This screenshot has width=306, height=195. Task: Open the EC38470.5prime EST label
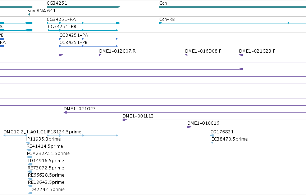pos(229,139)
